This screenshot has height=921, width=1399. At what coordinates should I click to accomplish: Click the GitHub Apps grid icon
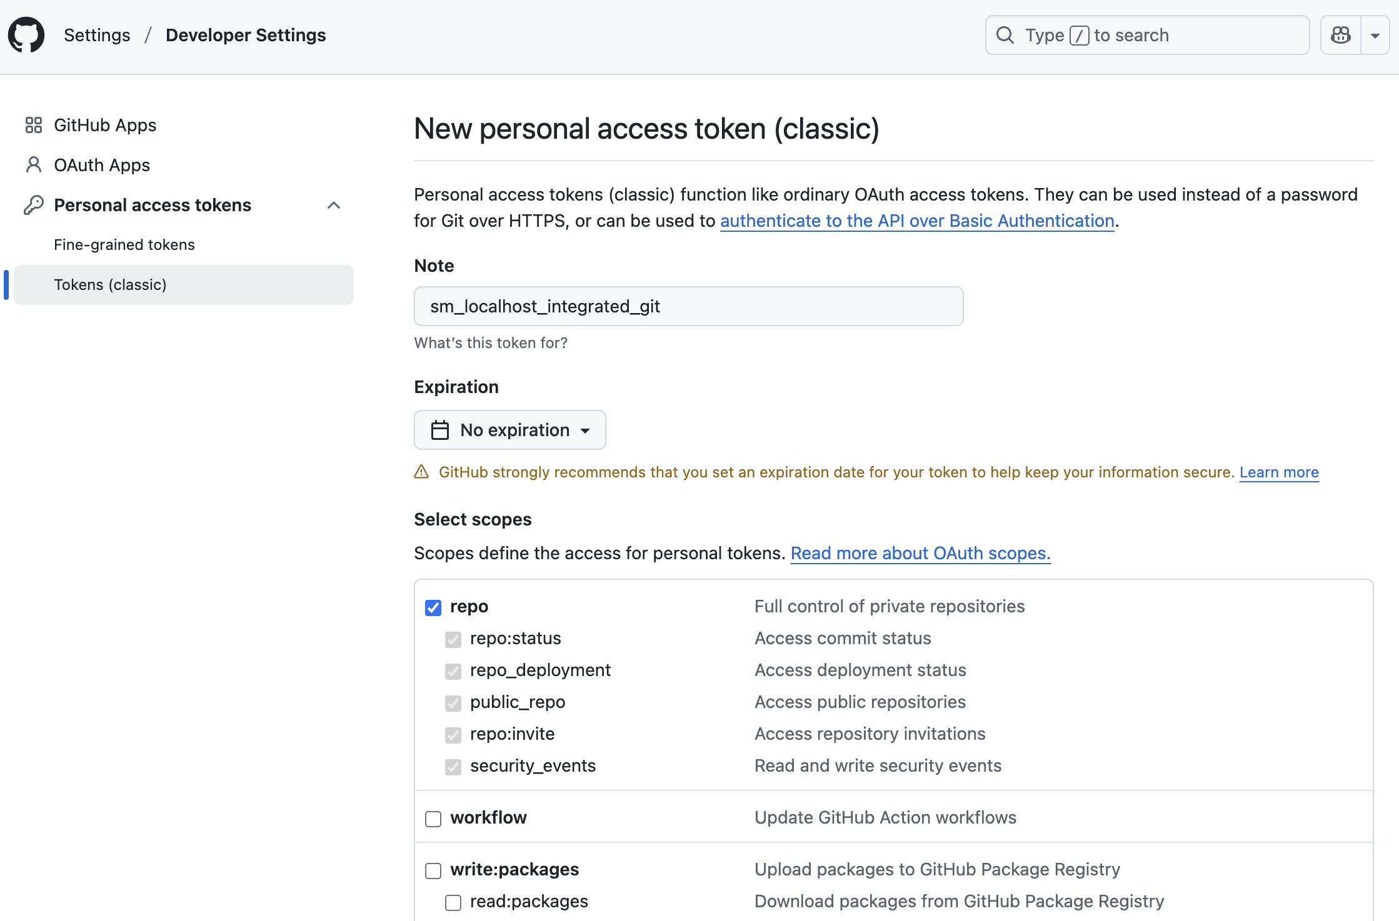click(33, 124)
